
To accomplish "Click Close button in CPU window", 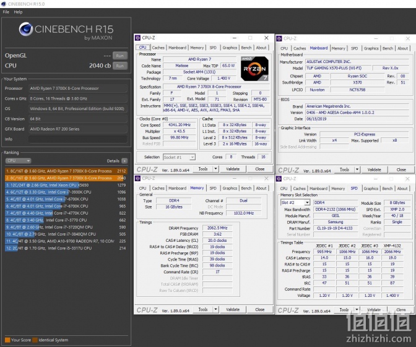I will coord(260,169).
